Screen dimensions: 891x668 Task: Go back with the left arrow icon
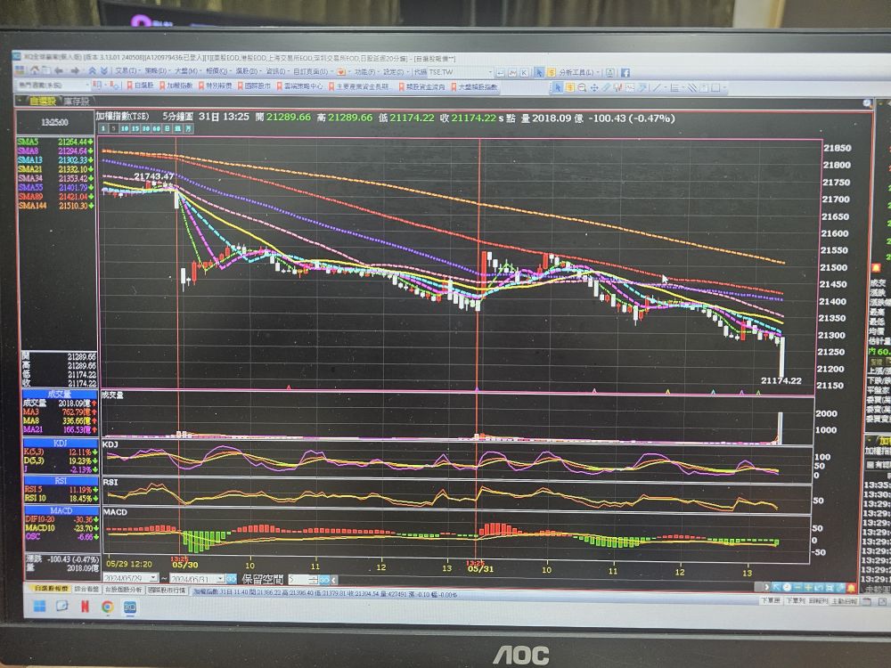[x=58, y=71]
